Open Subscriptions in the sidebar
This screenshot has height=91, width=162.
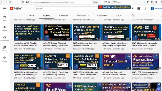point(5,39)
